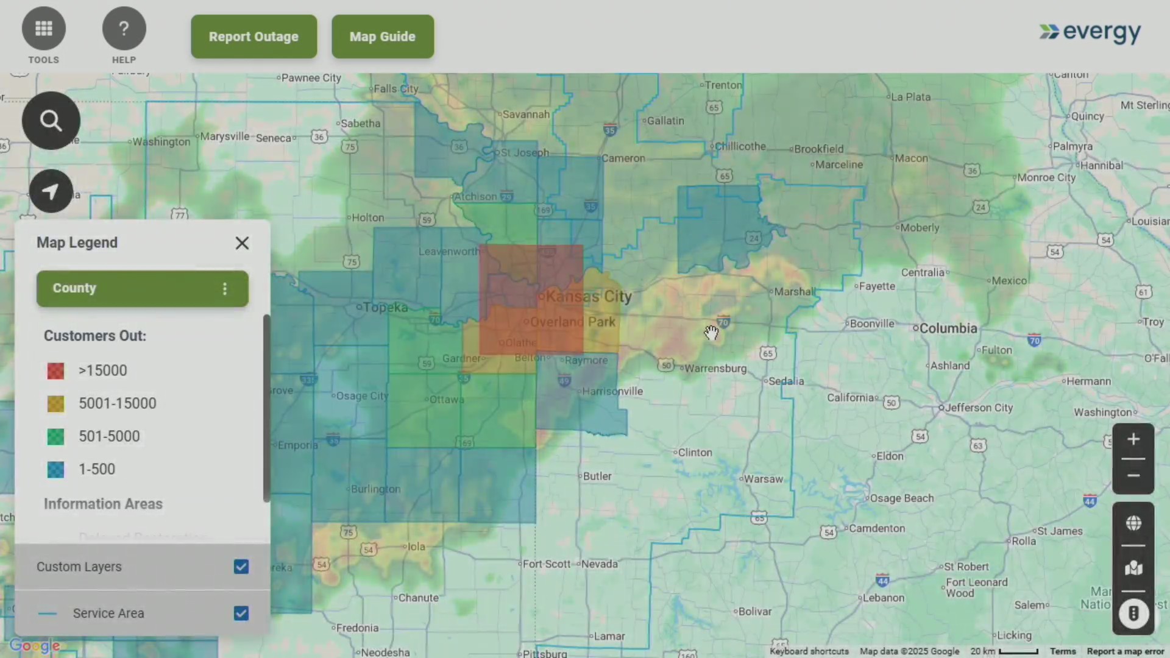1170x658 pixels.
Task: Click the Harrisonville map label
Action: pos(612,391)
